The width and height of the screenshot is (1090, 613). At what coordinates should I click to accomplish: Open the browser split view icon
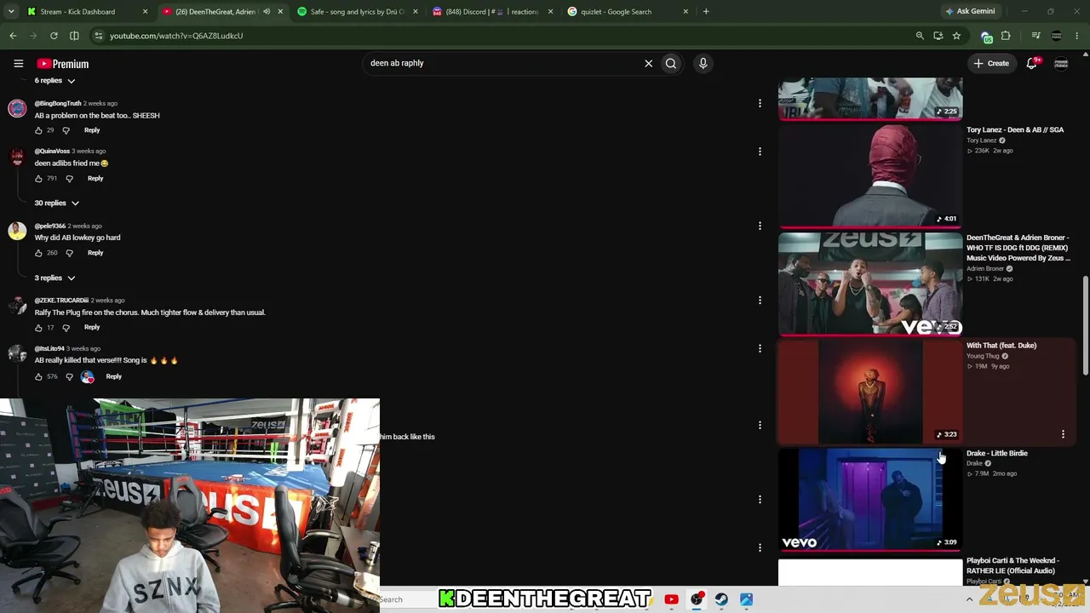(x=74, y=36)
